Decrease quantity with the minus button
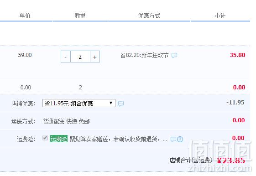This screenshot has height=176, width=256. tap(66, 57)
